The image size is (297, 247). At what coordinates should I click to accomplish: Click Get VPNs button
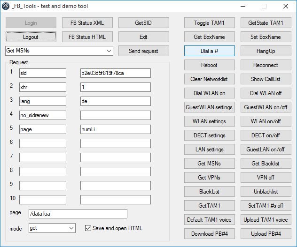pyautogui.click(x=210, y=178)
